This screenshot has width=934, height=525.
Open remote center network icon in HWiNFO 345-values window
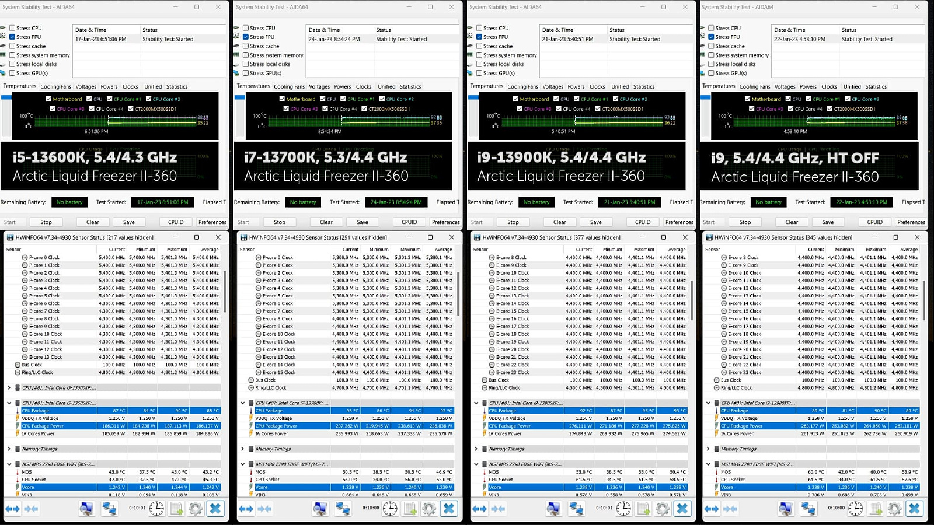pos(808,509)
